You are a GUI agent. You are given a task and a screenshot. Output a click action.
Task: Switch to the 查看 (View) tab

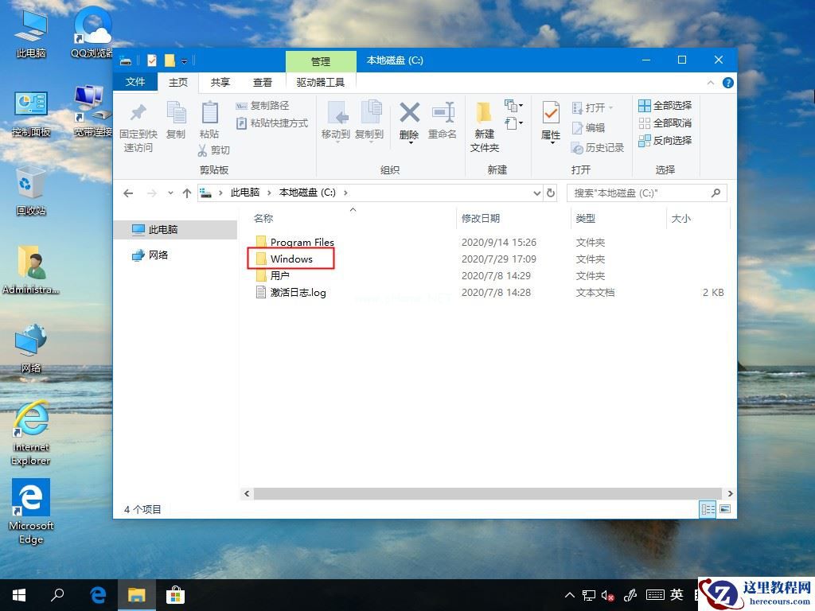pos(263,82)
